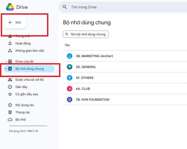Click the 7B. HVN FOUNDATION drive icon
The height and width of the screenshot is (149, 187).
69,100
